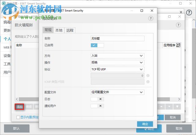Clear the search box in the main window
Screen dimensions: 196x135
click(181, 12)
